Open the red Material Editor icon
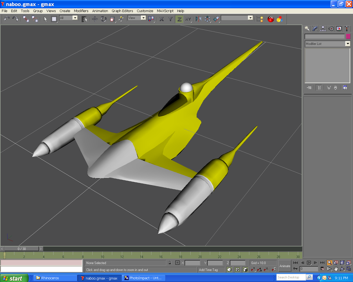The image size is (353, 282). [x=271, y=19]
